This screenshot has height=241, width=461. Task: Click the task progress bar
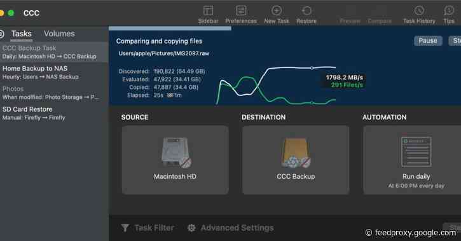170,28
